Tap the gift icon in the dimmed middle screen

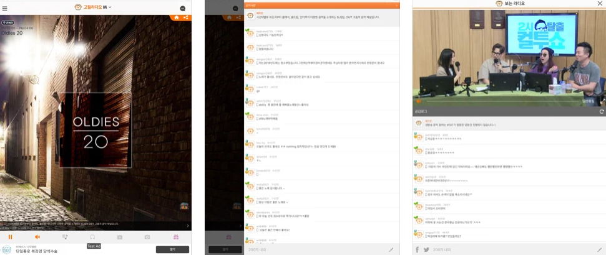tap(228, 237)
